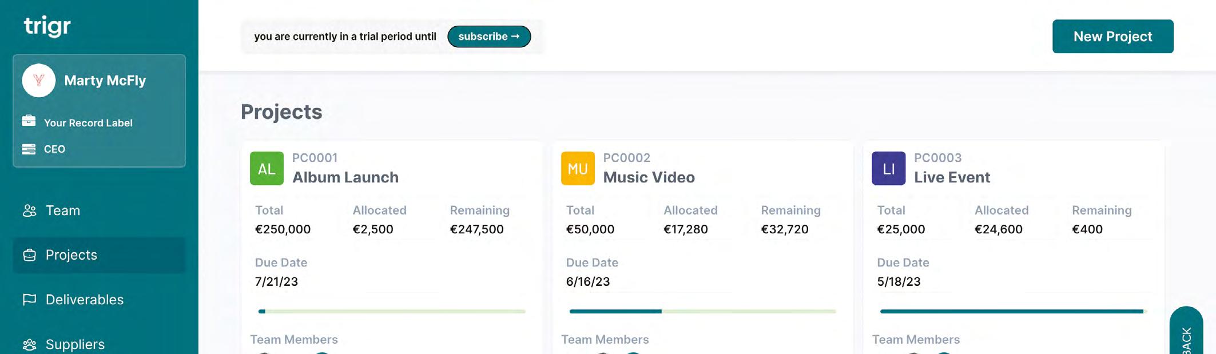Go to Deliverables in the sidebar
Screen dimensions: 1216x354
(84, 300)
